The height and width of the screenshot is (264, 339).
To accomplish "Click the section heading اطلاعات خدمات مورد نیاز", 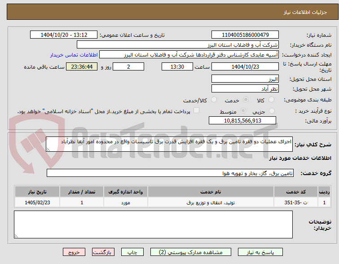I will tap(300, 158).
